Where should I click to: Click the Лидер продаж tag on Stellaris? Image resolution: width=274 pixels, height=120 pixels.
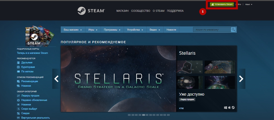coord(187,100)
